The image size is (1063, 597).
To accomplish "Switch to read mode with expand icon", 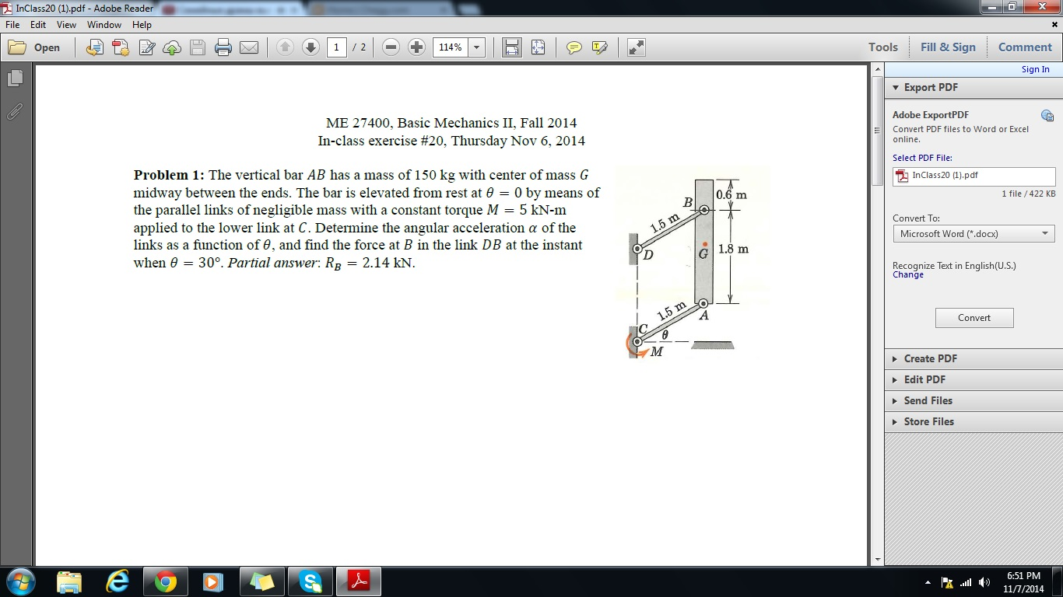I will pyautogui.click(x=637, y=47).
